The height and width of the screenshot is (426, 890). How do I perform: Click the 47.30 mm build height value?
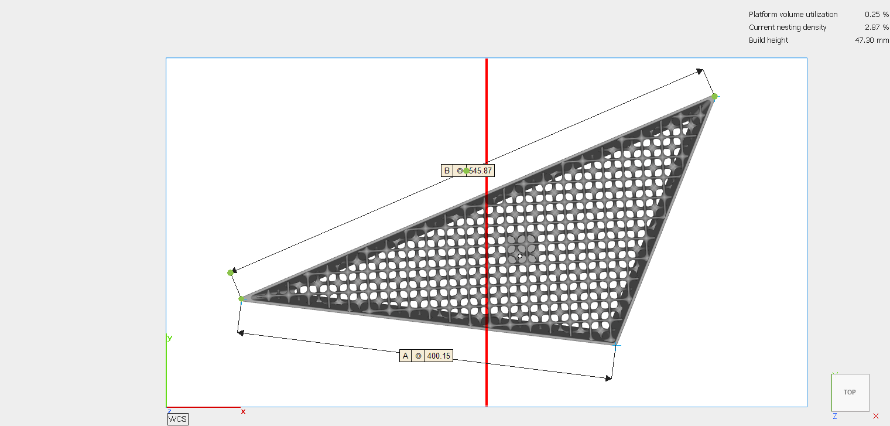872,40
